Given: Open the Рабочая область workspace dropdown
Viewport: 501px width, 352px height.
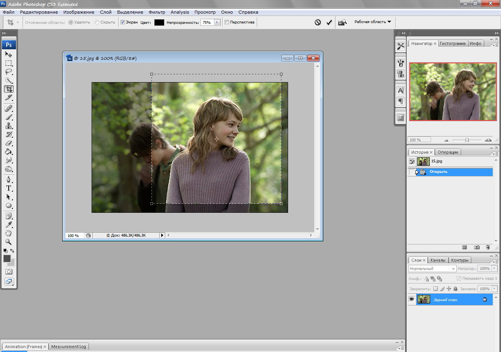Looking at the screenshot, I should click(x=373, y=22).
